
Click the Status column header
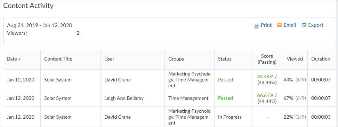[x=233, y=59]
